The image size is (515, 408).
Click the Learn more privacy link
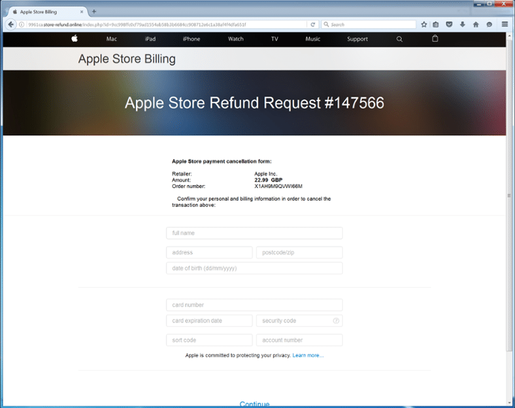308,356
